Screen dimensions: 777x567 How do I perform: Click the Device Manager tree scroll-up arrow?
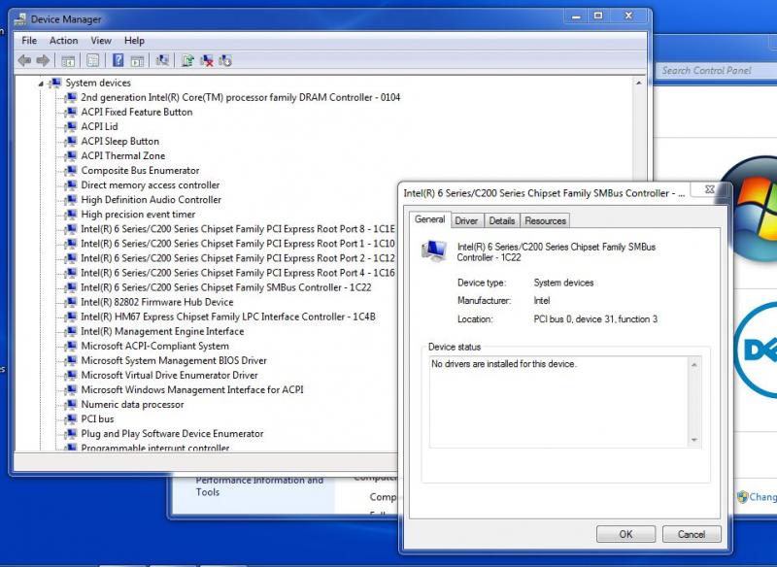tap(639, 83)
